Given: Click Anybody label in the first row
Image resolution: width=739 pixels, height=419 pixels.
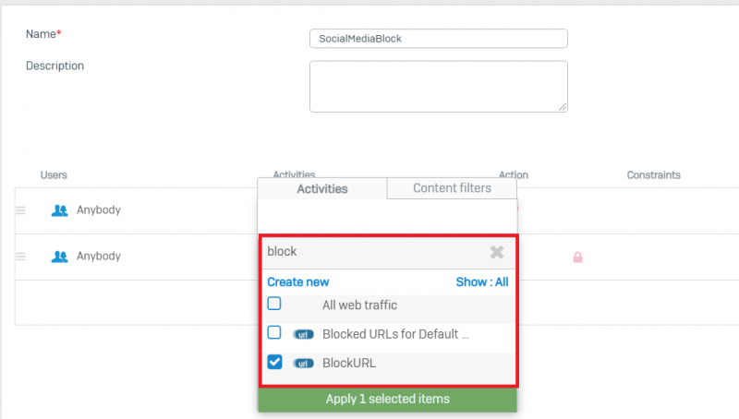Looking at the screenshot, I should pos(98,210).
